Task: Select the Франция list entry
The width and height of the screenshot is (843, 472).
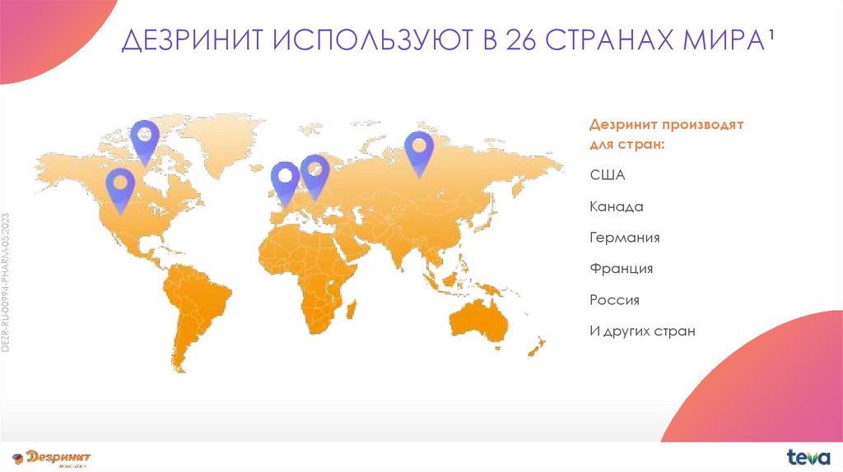Action: [621, 269]
